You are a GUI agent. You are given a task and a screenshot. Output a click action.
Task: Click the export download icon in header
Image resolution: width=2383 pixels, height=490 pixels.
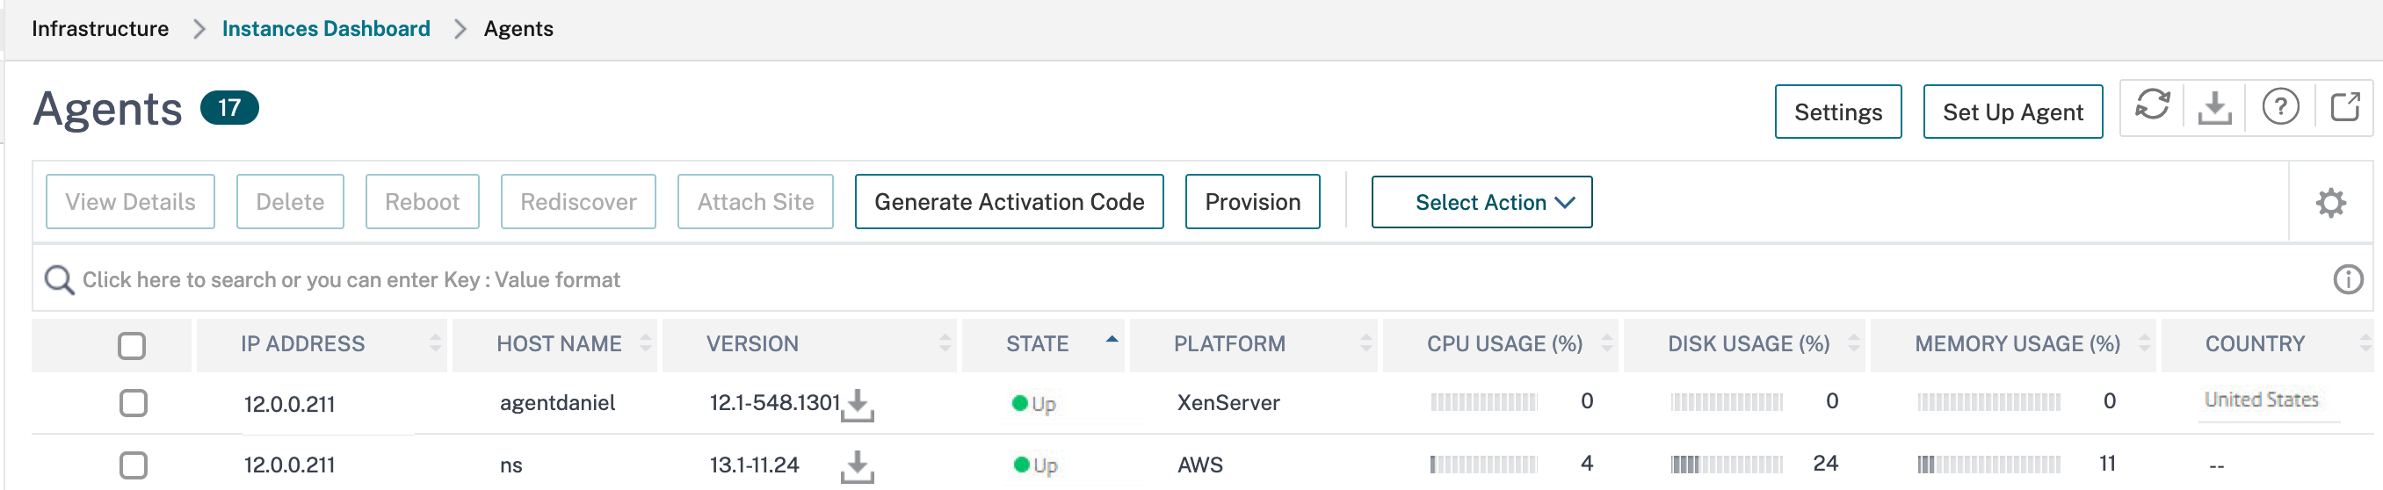2214,108
